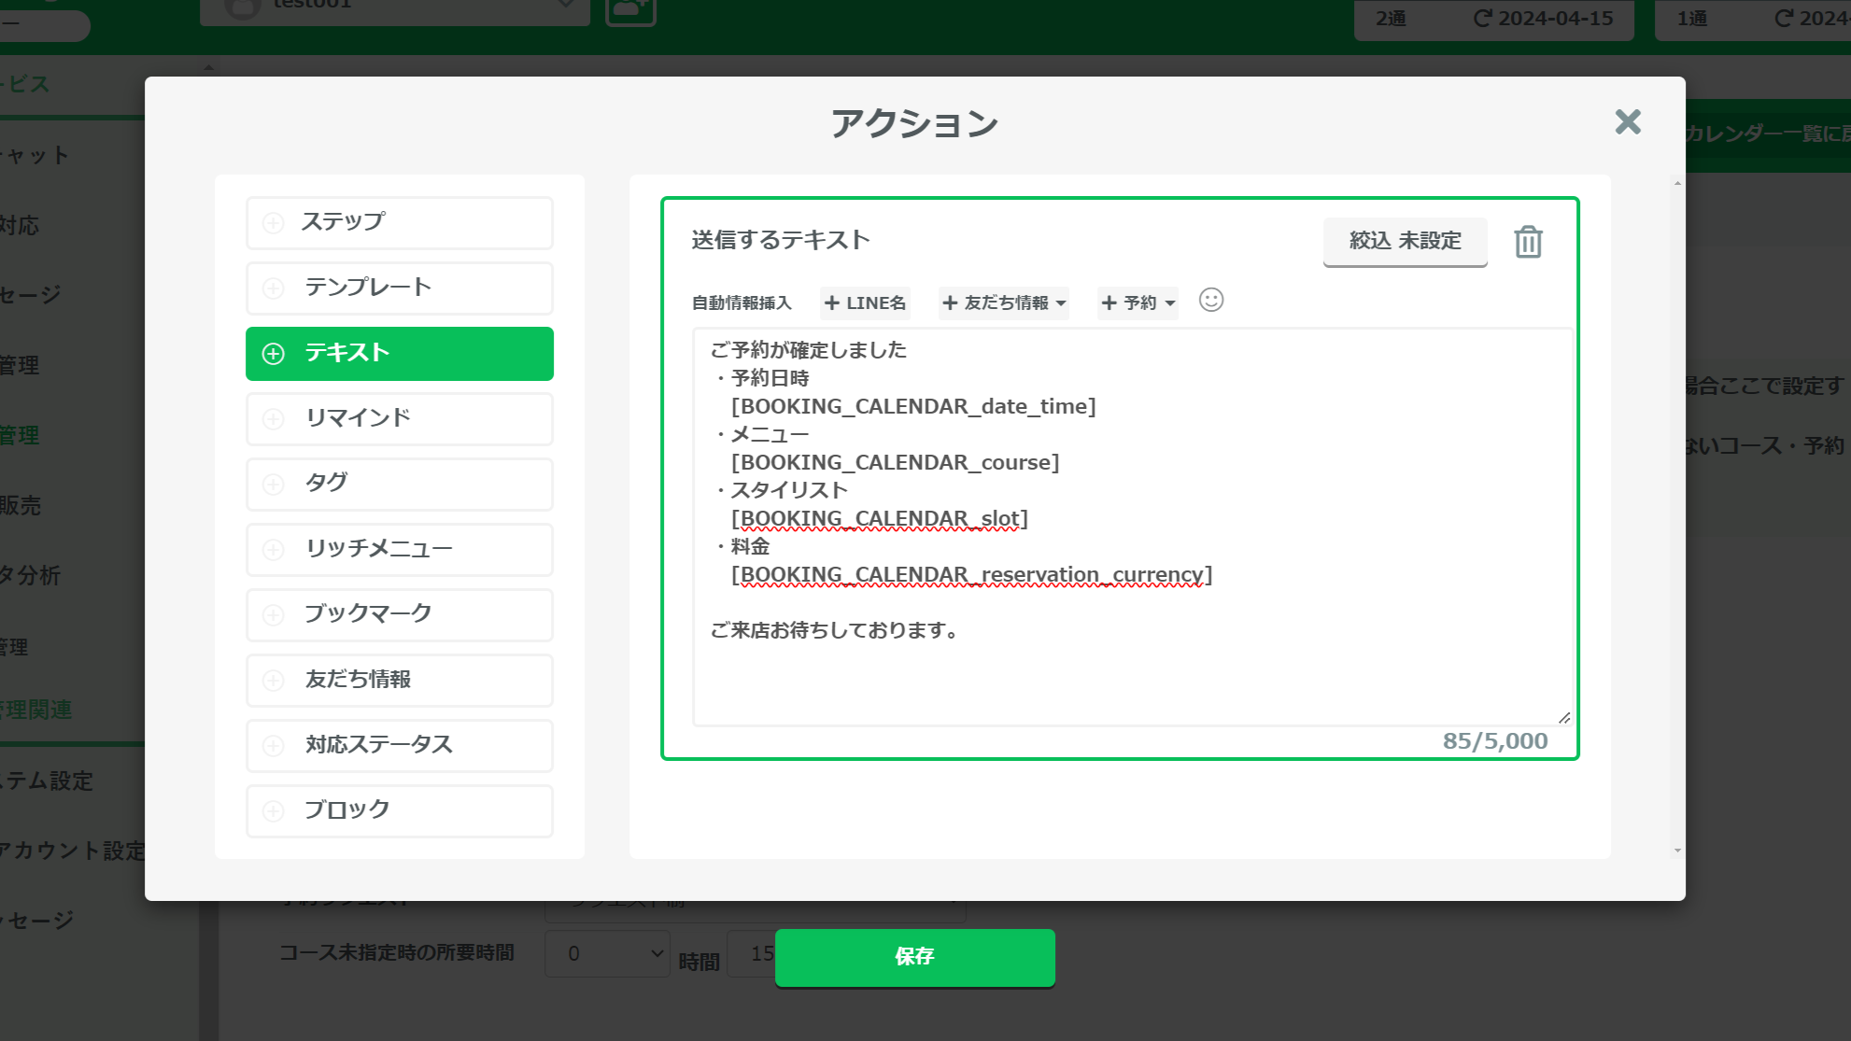This screenshot has height=1041, width=1851.
Task: Click the plus icon beside テキスト
Action: click(273, 353)
